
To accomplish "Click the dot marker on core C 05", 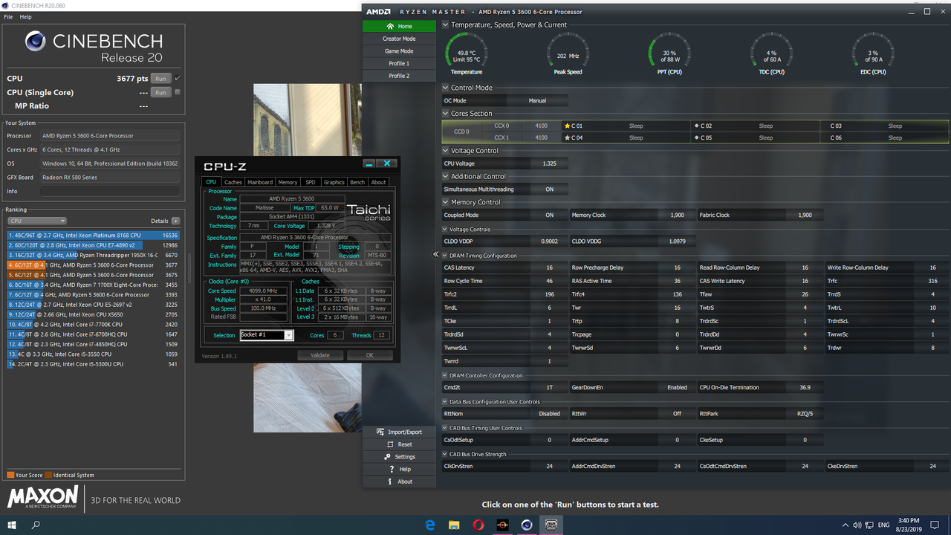I will [x=696, y=137].
